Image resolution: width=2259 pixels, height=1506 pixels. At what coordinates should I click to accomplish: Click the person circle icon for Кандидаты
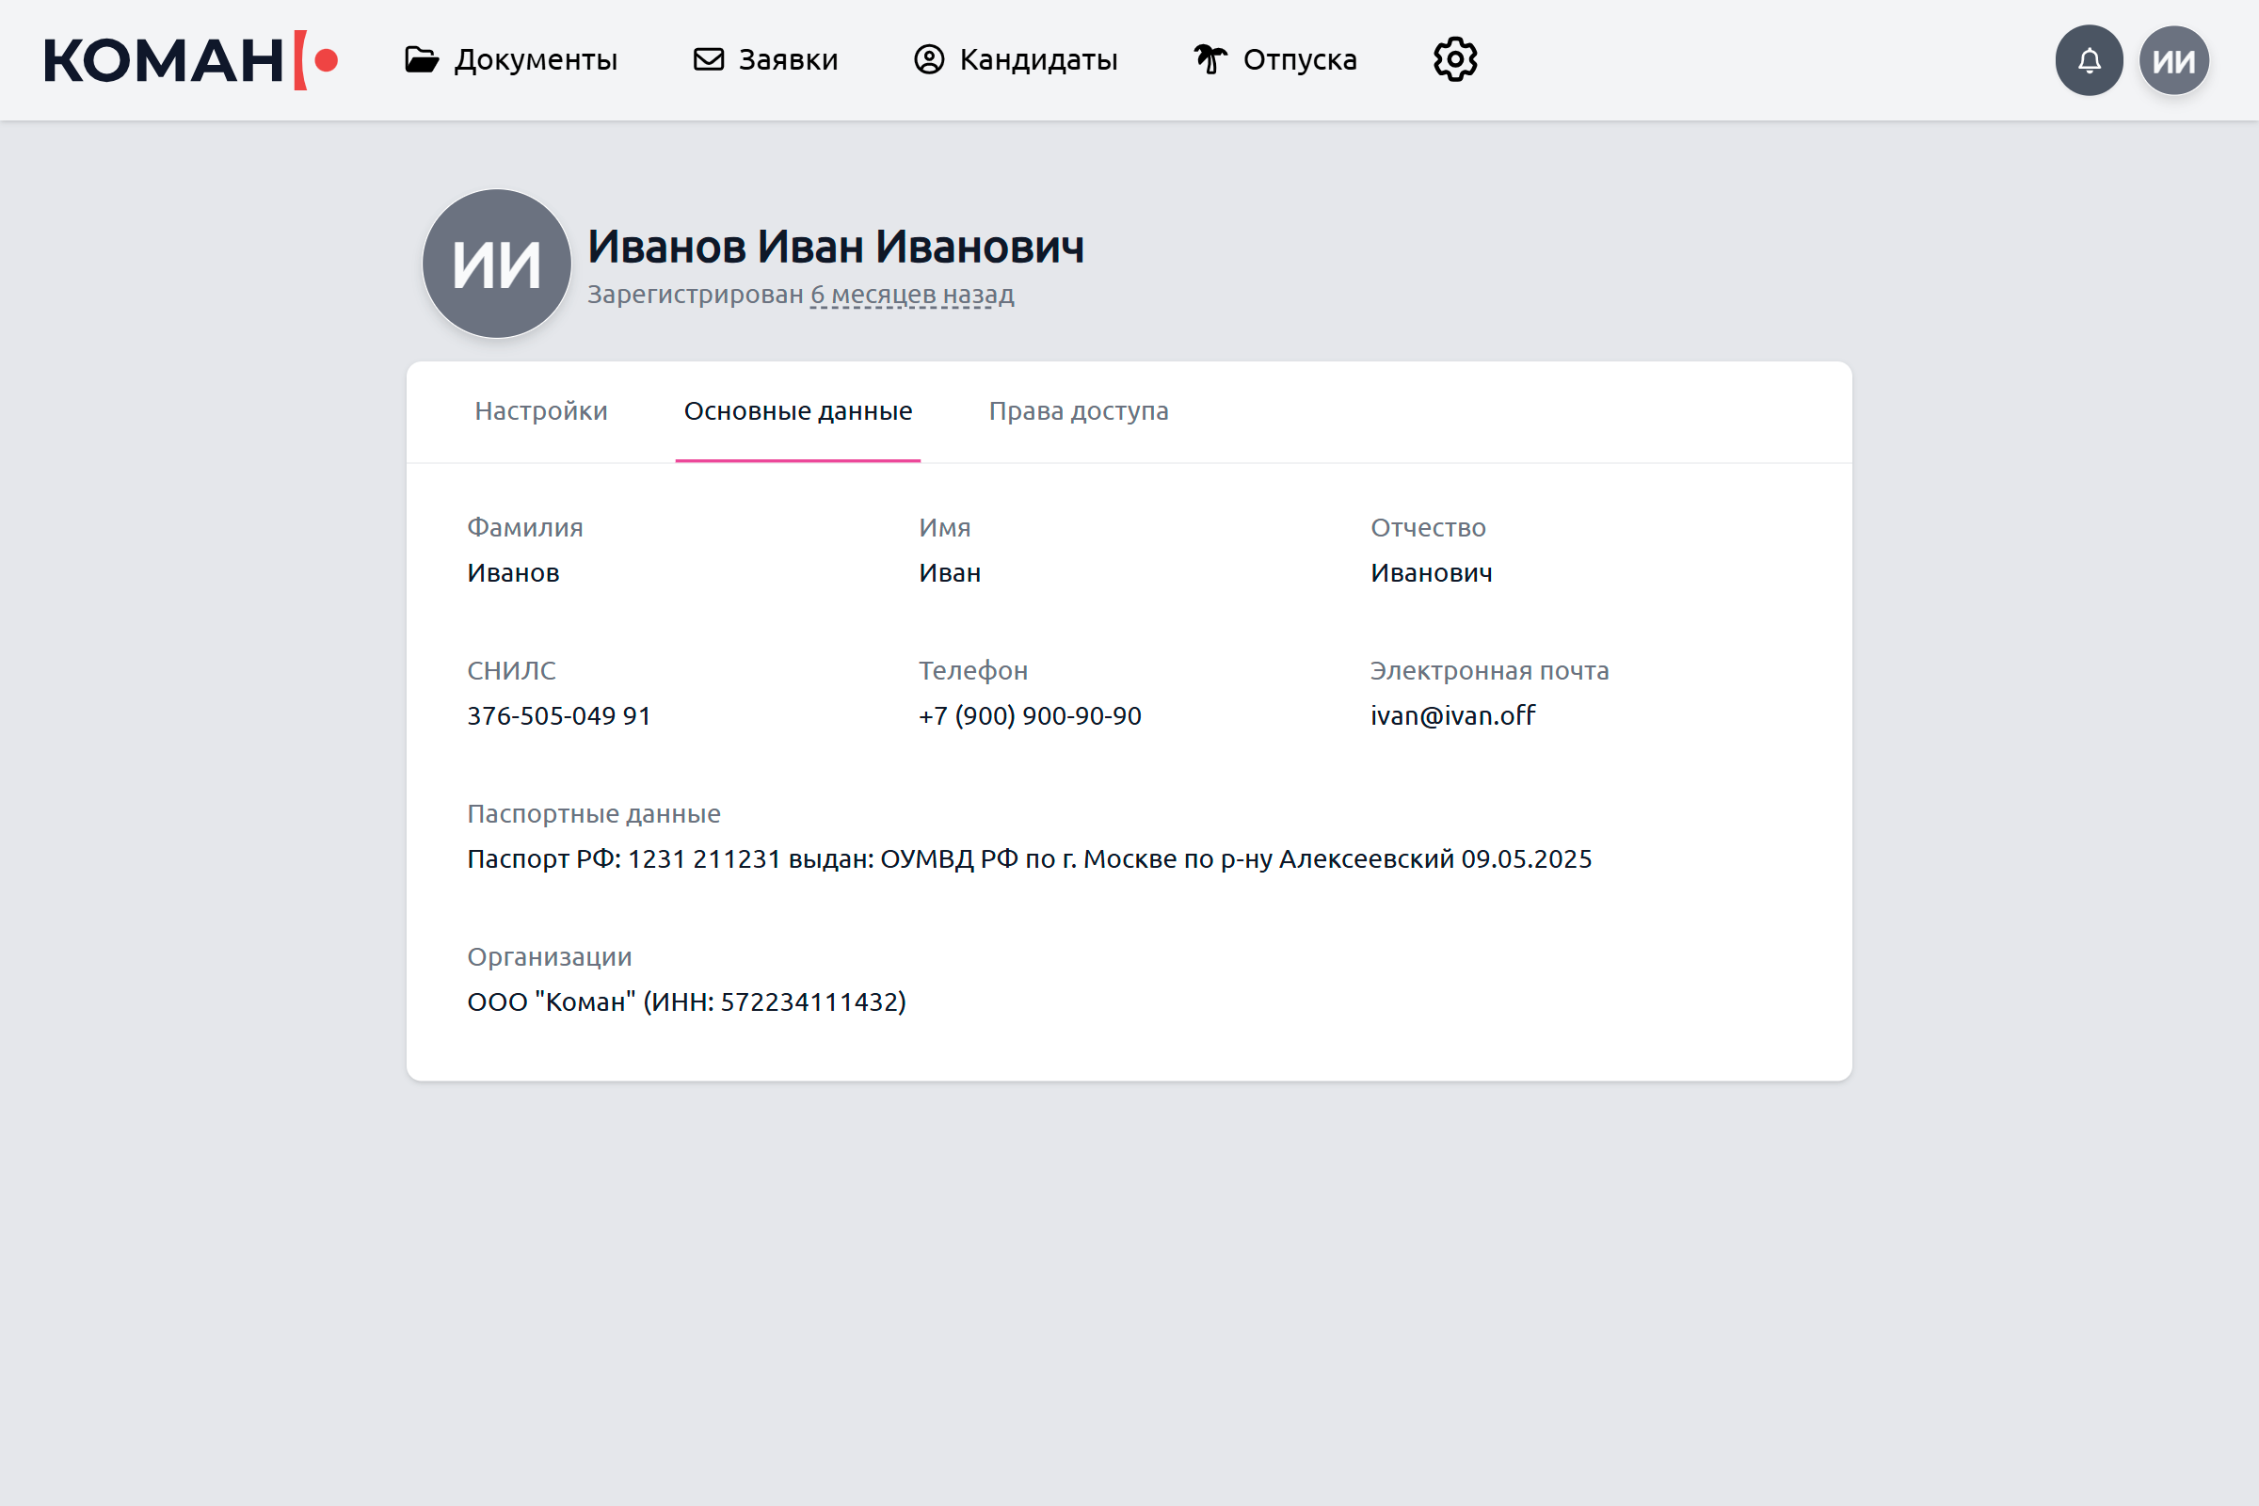tap(929, 59)
